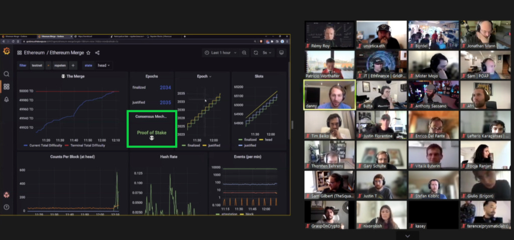
Task: Switch to the third browser tab with https URL
Action: [x=91, y=37]
